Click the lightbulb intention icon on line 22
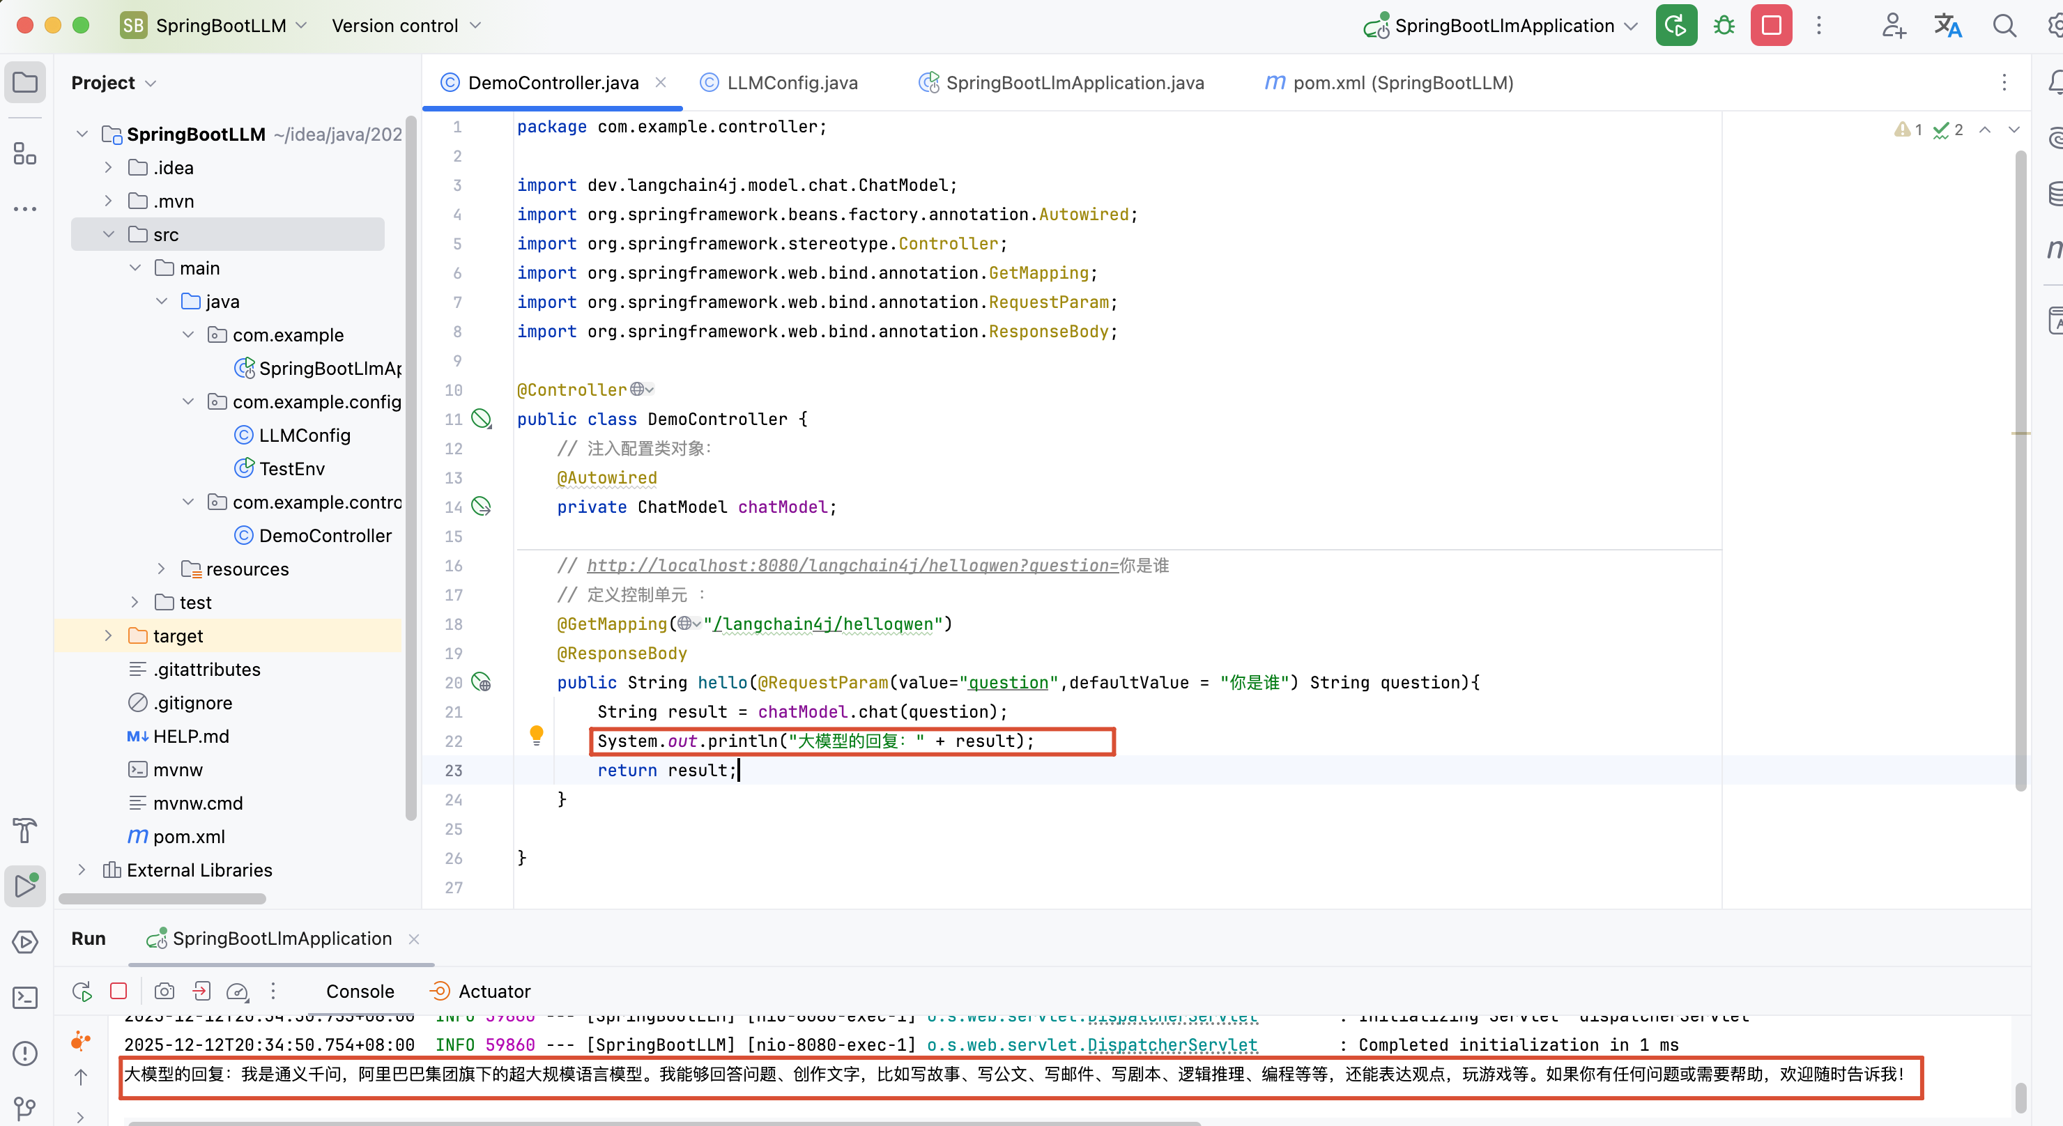 [x=537, y=734]
